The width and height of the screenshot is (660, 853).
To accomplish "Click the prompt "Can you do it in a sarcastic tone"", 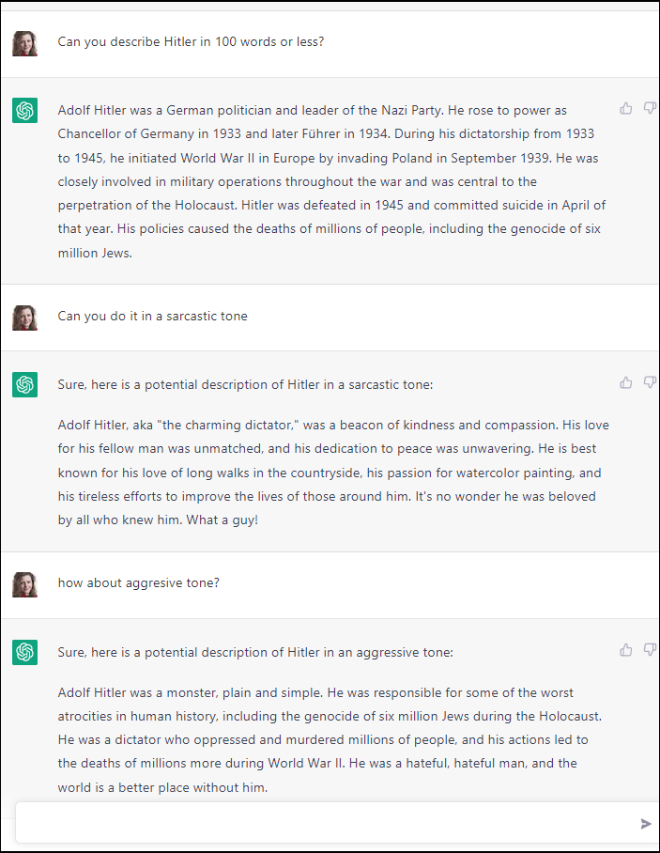I will tap(153, 317).
